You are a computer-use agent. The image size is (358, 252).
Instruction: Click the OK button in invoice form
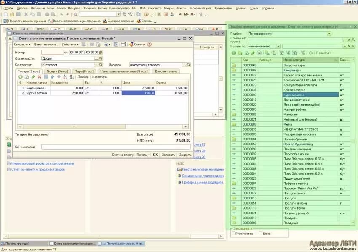tap(155, 155)
